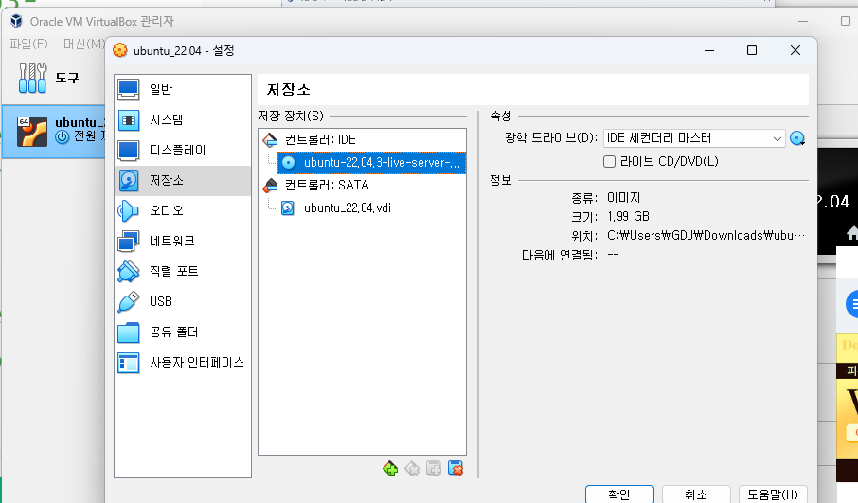Click the 오디오 speaker icon
858x503 pixels.
[x=129, y=210]
